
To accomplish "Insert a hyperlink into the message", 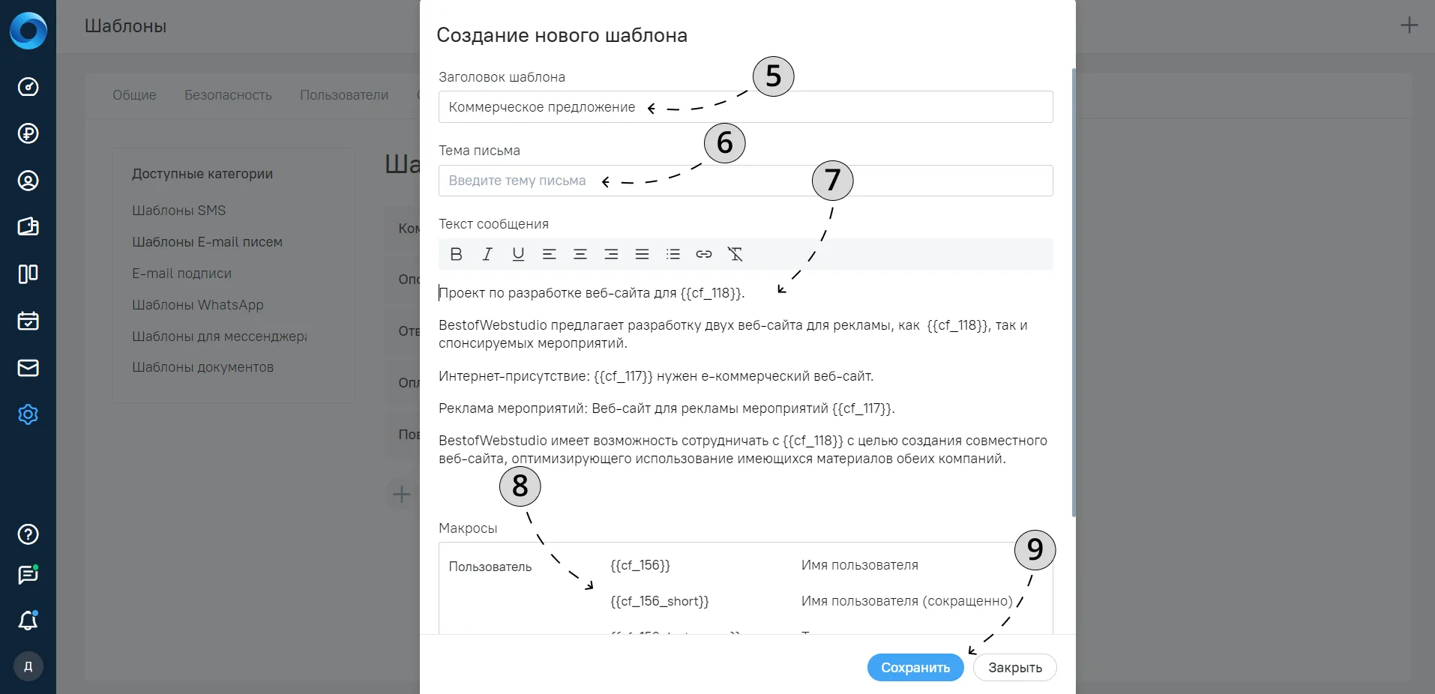I will coord(704,254).
